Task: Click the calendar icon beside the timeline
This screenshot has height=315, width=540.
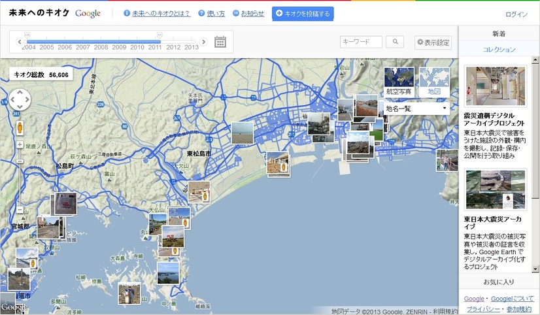Action: [220, 42]
